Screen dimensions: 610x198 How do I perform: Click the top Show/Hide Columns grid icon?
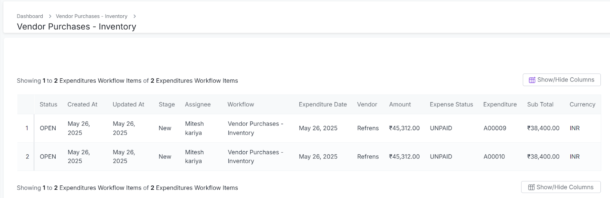pos(532,80)
